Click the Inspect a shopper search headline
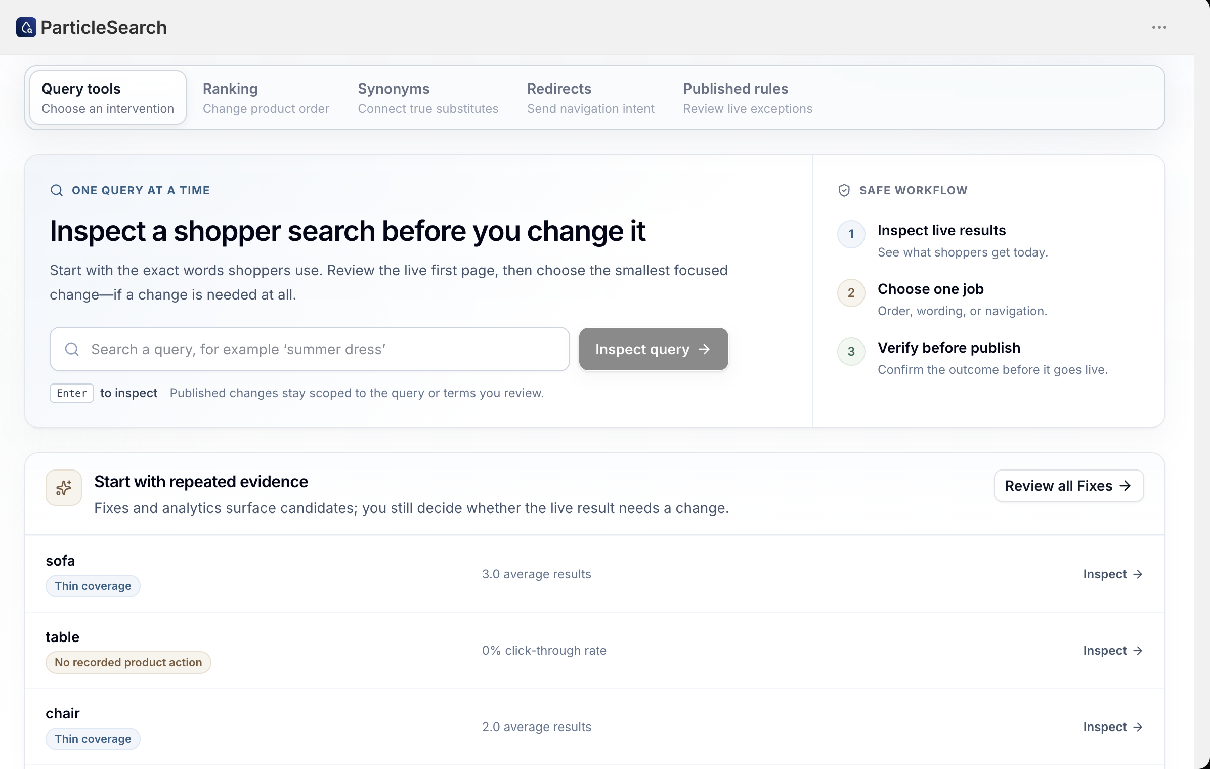This screenshot has width=1210, height=769. [348, 231]
